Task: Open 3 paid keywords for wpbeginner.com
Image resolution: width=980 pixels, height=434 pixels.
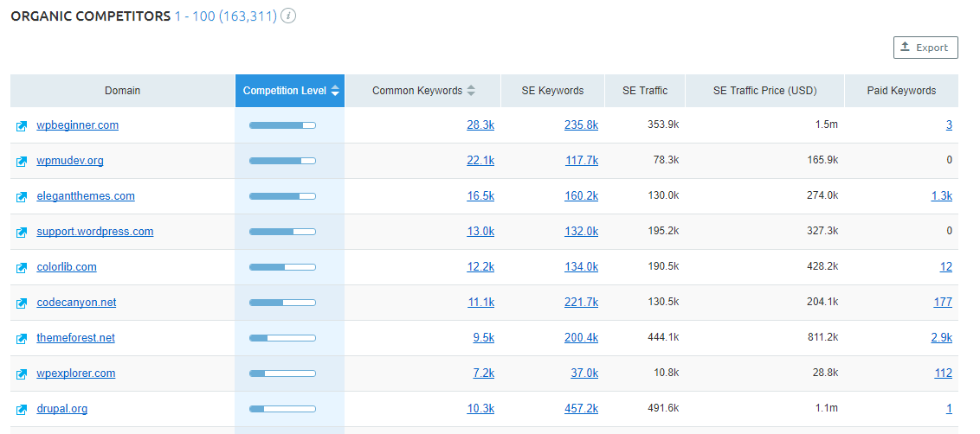Action: pyautogui.click(x=949, y=124)
